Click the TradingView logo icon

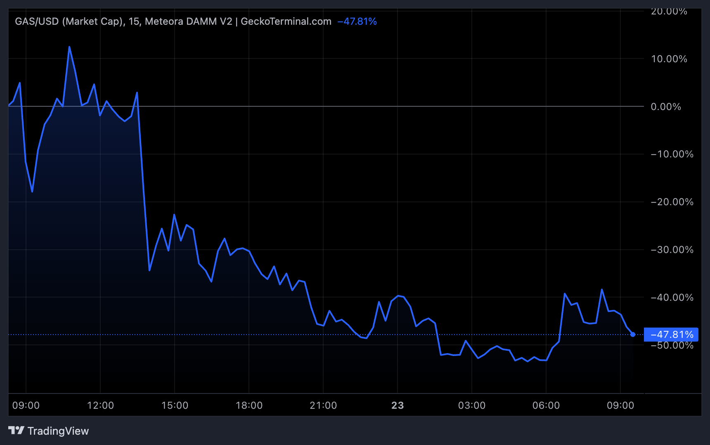click(x=17, y=431)
